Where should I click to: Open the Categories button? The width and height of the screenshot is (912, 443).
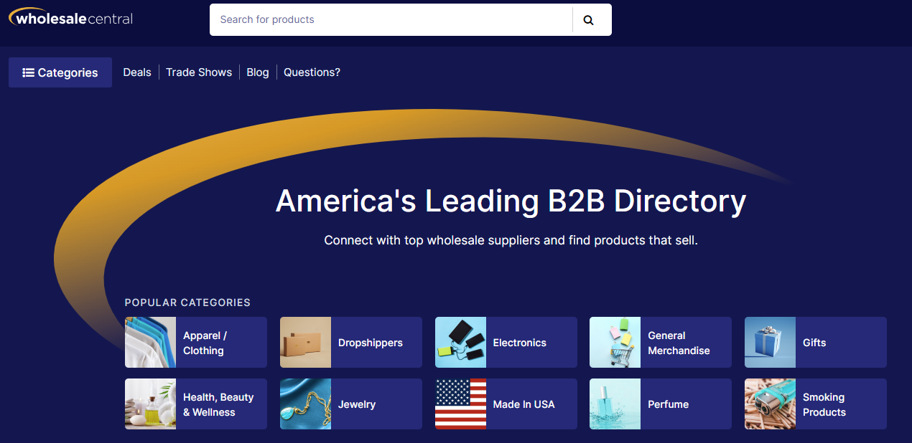tap(60, 72)
